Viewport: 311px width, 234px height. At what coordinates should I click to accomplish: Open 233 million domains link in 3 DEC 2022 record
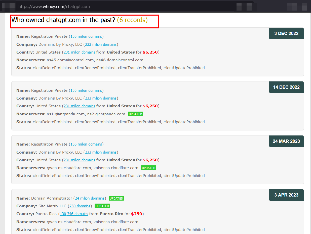pos(101,44)
